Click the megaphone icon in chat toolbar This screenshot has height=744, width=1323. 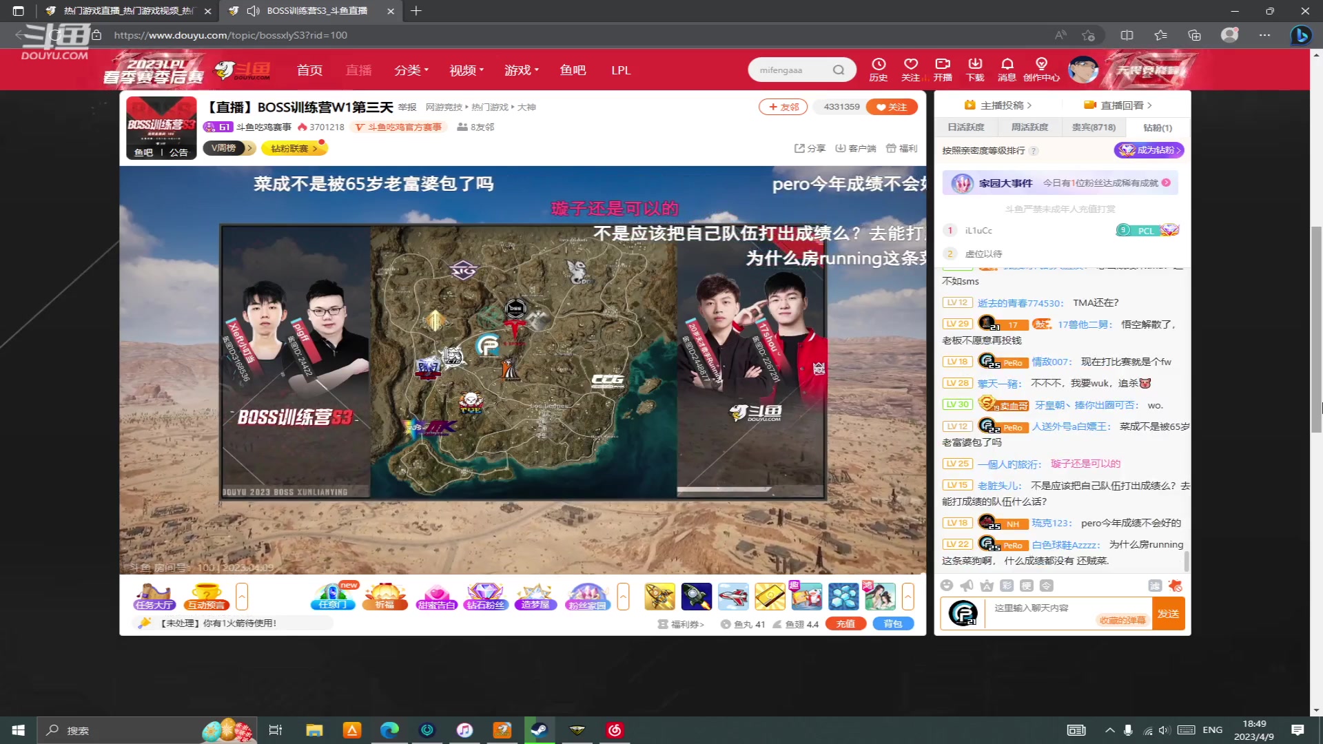[967, 586]
